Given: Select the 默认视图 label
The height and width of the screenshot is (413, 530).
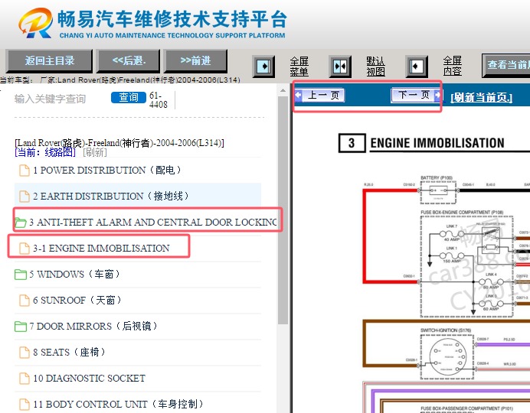Looking at the screenshot, I should (375, 66).
